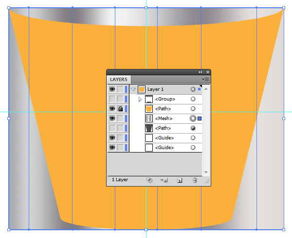Viewport: 292px width, 238px height.
Task: Click the top-left bounding box handle
Action: 9,8
